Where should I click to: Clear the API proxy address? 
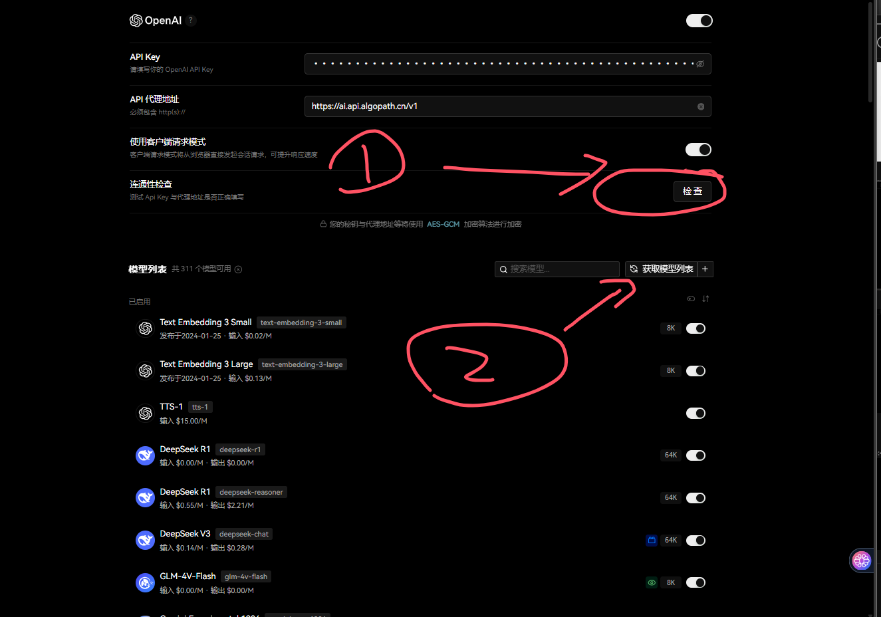[701, 106]
